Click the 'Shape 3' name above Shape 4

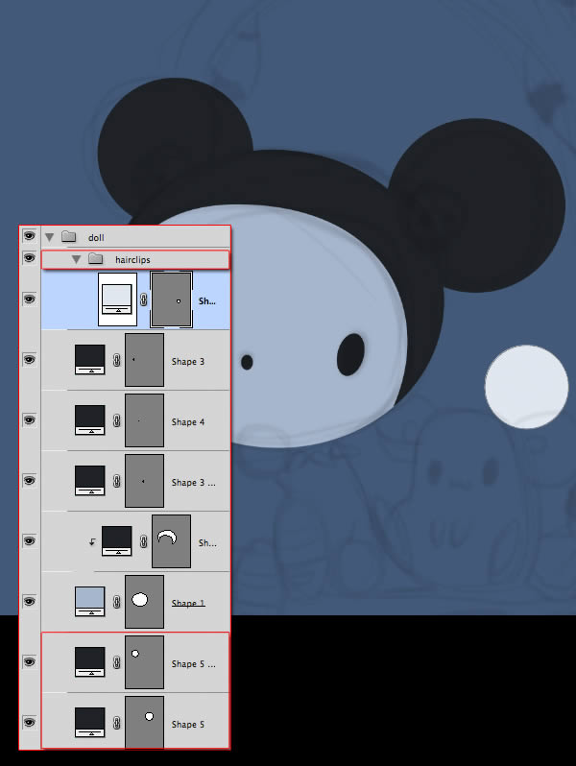pos(188,362)
